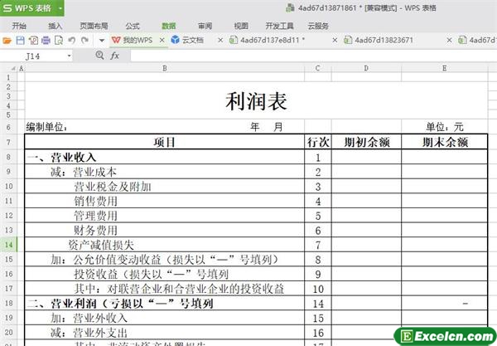The height and width of the screenshot is (346, 497).
Task: Click the Undo arrow icon
Action: pyautogui.click(x=72, y=41)
